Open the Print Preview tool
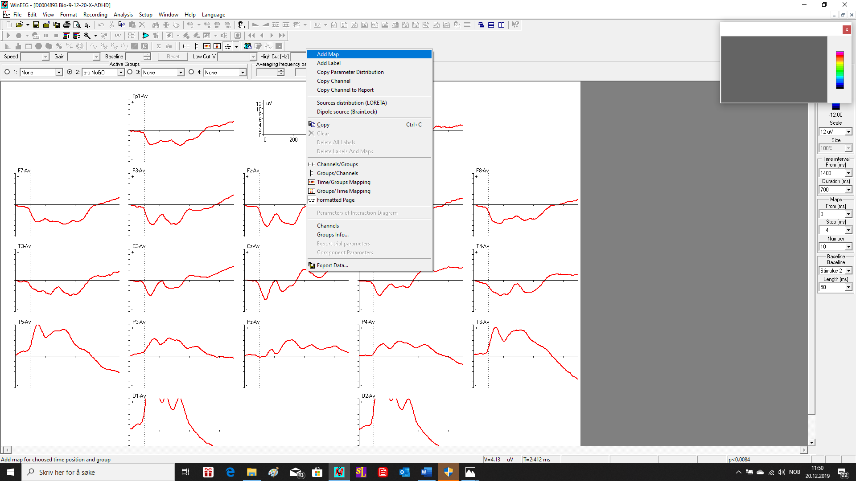Image resolution: width=856 pixels, height=481 pixels. click(x=77, y=25)
